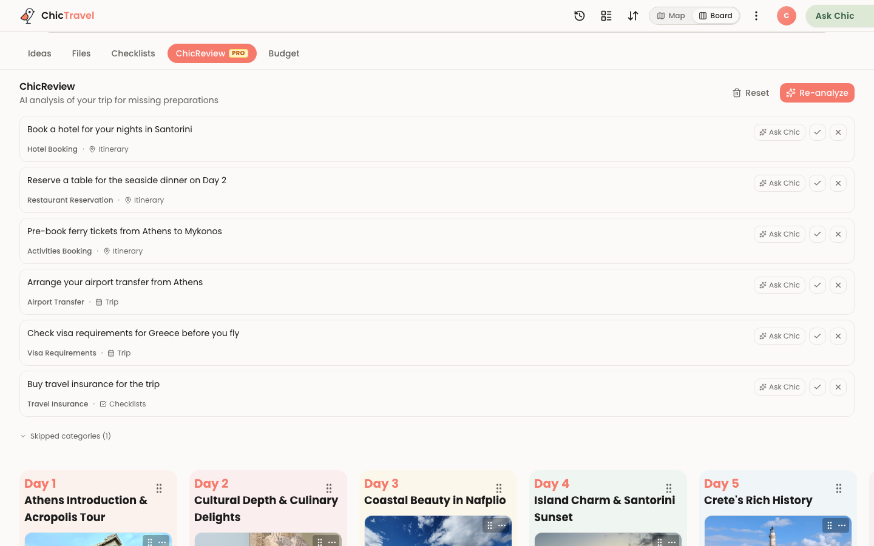Open Day 3 photo card more options
874x546 pixels.
point(502,525)
